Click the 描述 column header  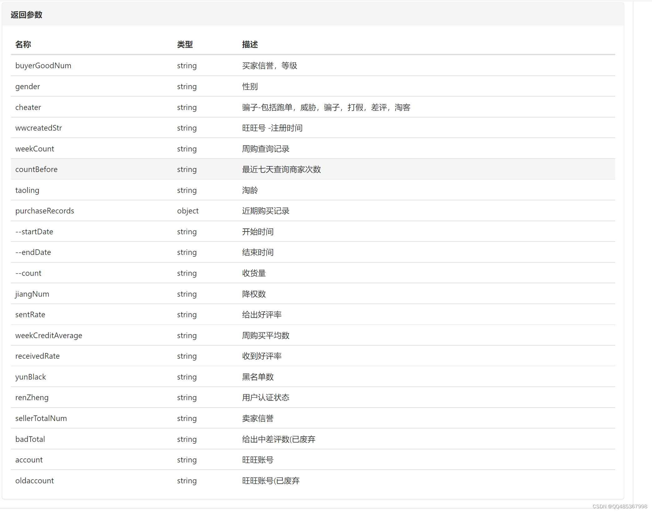coord(250,44)
